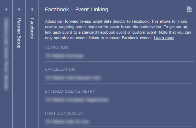Click the underline beneath the ACTIVATION field
Screen dimensions: 196x128
[119, 61]
